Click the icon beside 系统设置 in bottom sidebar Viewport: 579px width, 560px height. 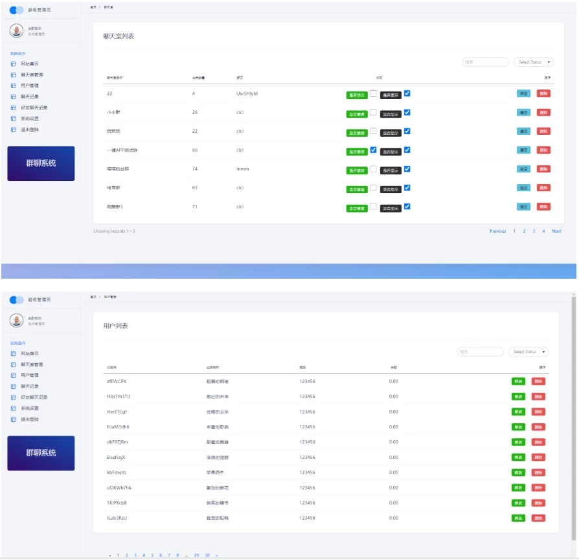(x=13, y=408)
